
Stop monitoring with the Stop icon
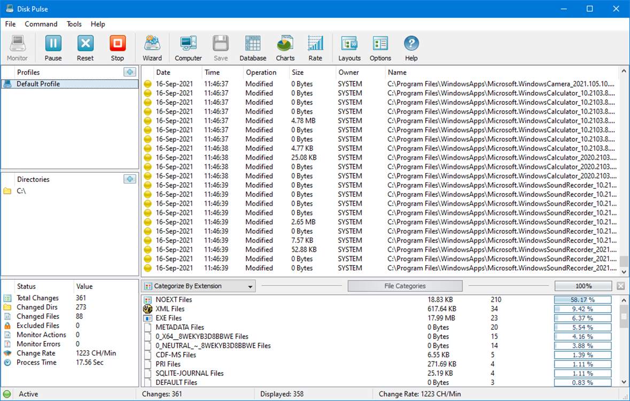tap(118, 43)
